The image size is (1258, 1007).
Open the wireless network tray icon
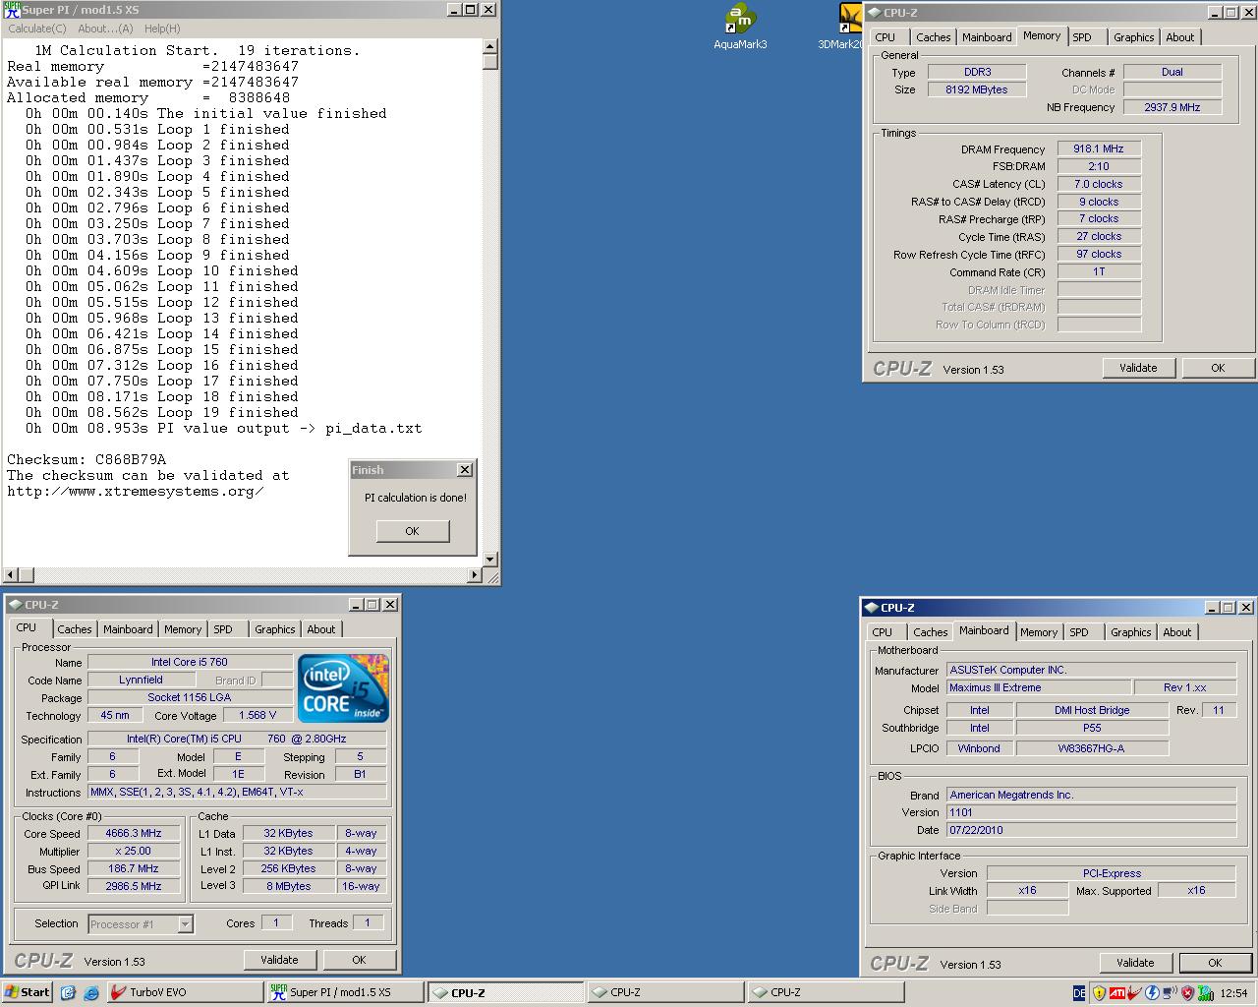tap(1170, 993)
